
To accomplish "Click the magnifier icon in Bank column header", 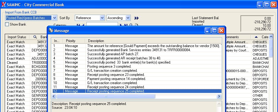I will pos(35,37).
